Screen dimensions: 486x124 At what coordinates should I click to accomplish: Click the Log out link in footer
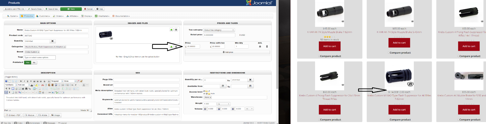62,123
